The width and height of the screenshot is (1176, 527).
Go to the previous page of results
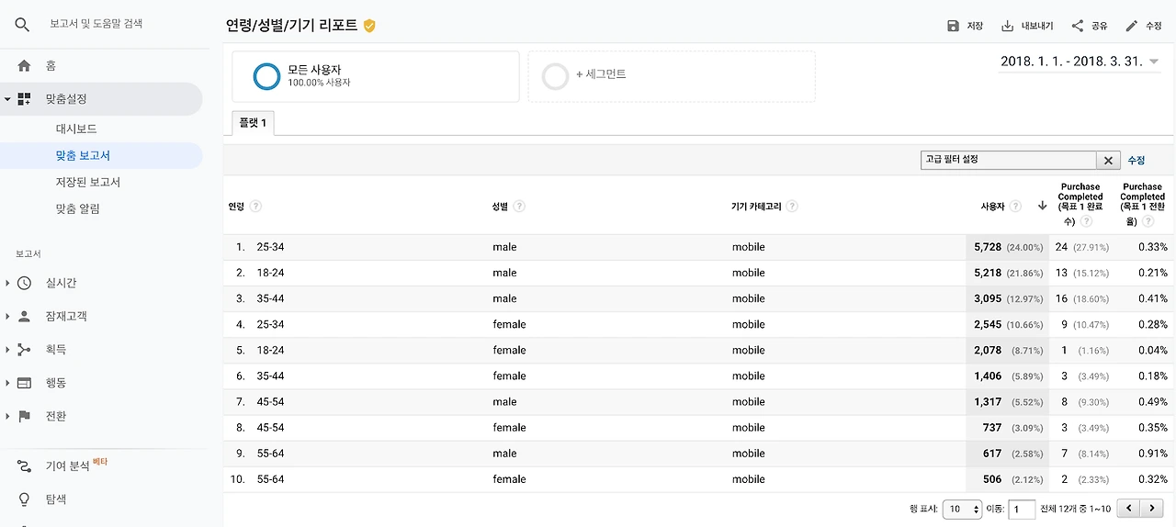pos(1128,509)
